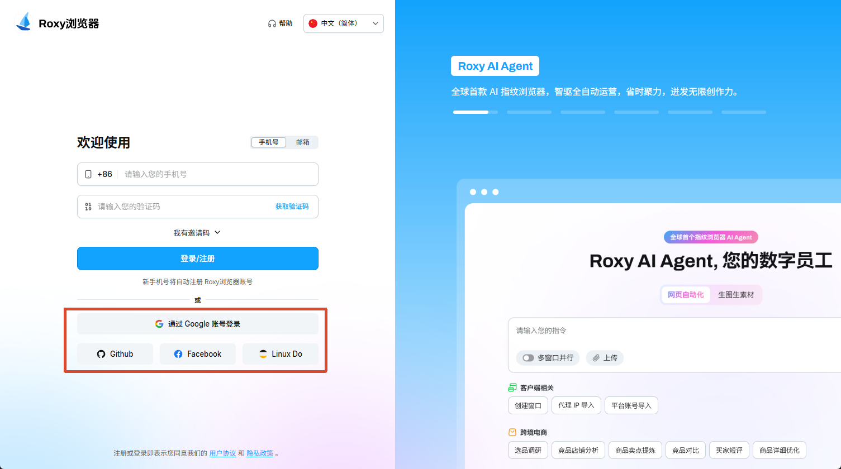Click the 客户端相关 section icon
841x469 pixels.
[x=512, y=387]
